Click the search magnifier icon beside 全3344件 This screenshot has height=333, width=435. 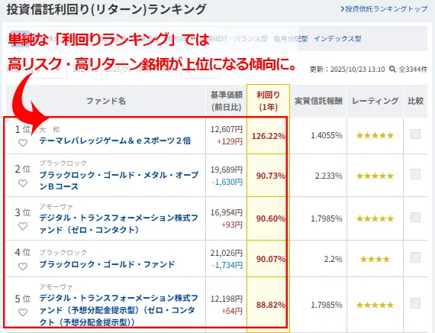392,69
